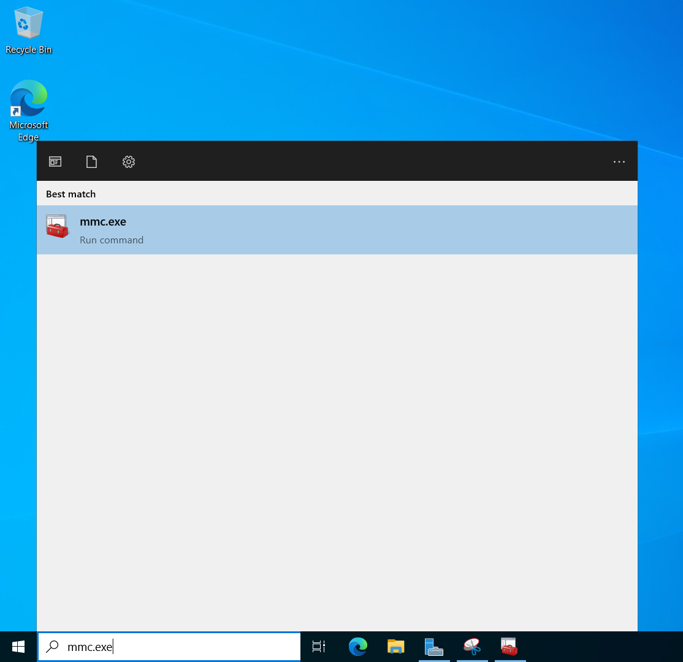Open the Recycle Bin on the desktop
This screenshot has height=662, width=683.
[x=28, y=25]
